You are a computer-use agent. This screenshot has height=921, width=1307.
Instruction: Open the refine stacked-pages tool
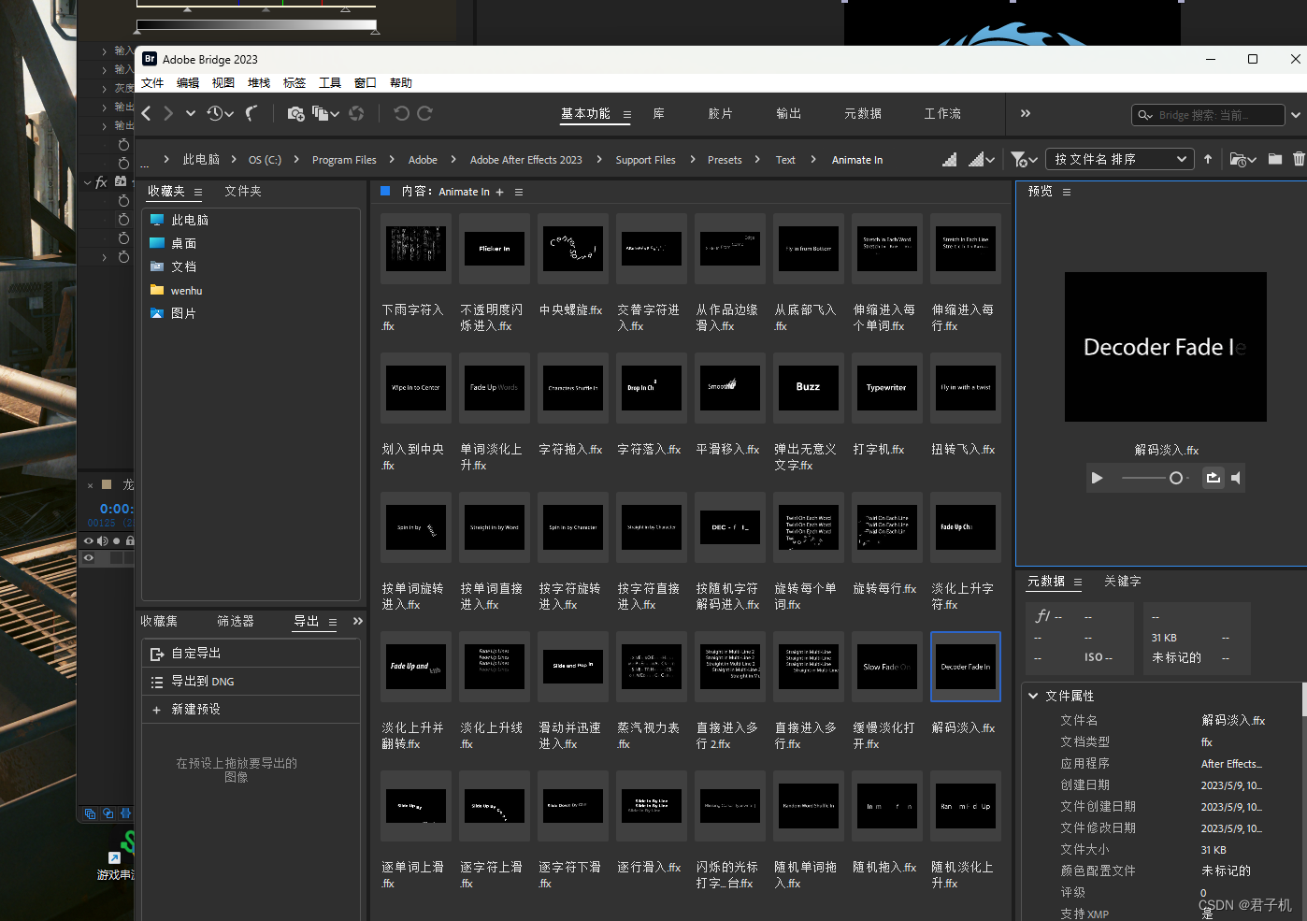pos(325,113)
